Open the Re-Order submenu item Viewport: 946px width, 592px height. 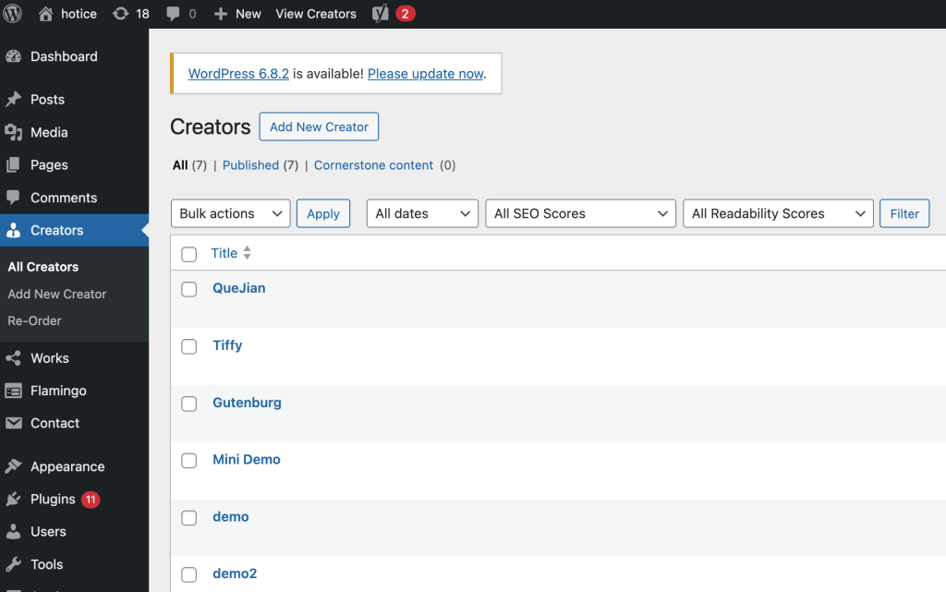pyautogui.click(x=35, y=320)
